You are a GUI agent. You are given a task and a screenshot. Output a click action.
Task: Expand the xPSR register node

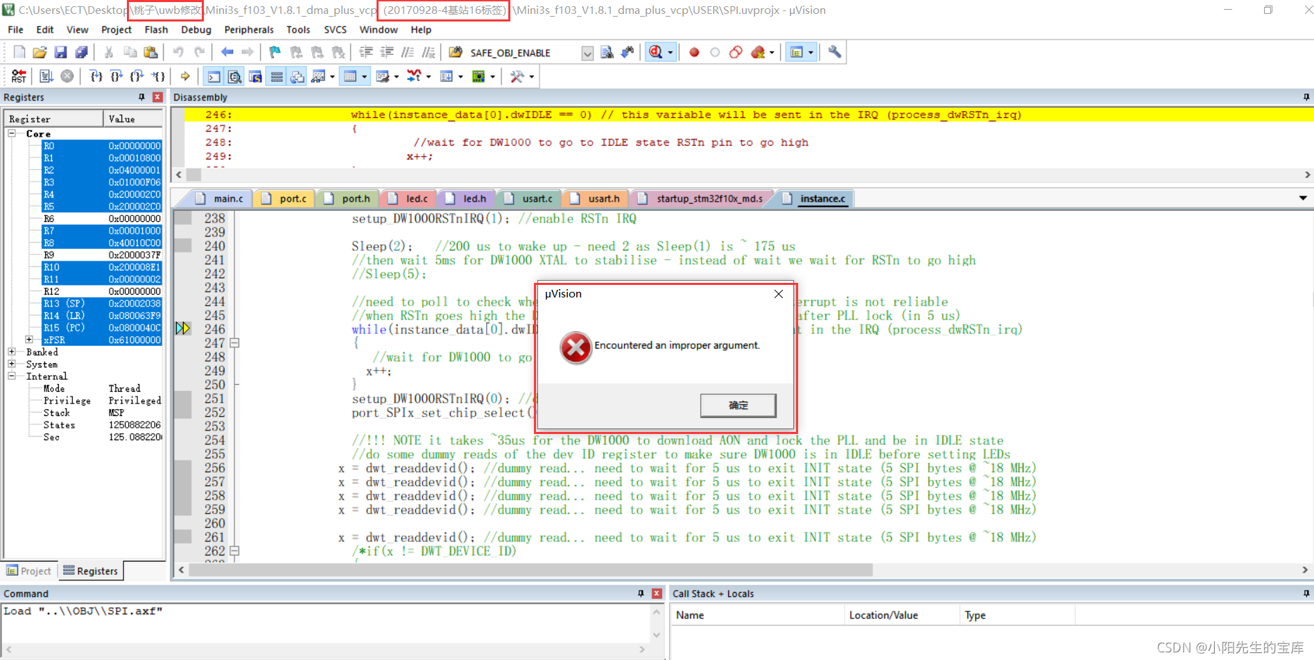click(29, 340)
